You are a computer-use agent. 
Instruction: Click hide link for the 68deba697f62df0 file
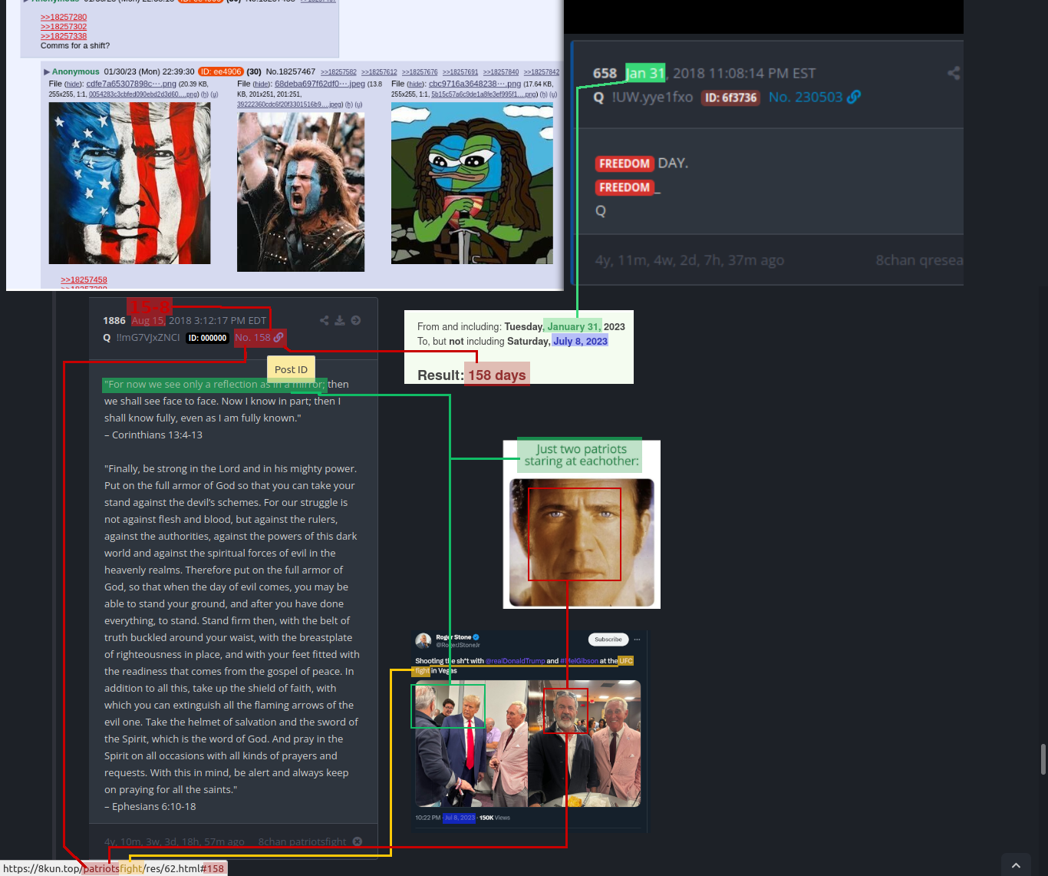(262, 84)
